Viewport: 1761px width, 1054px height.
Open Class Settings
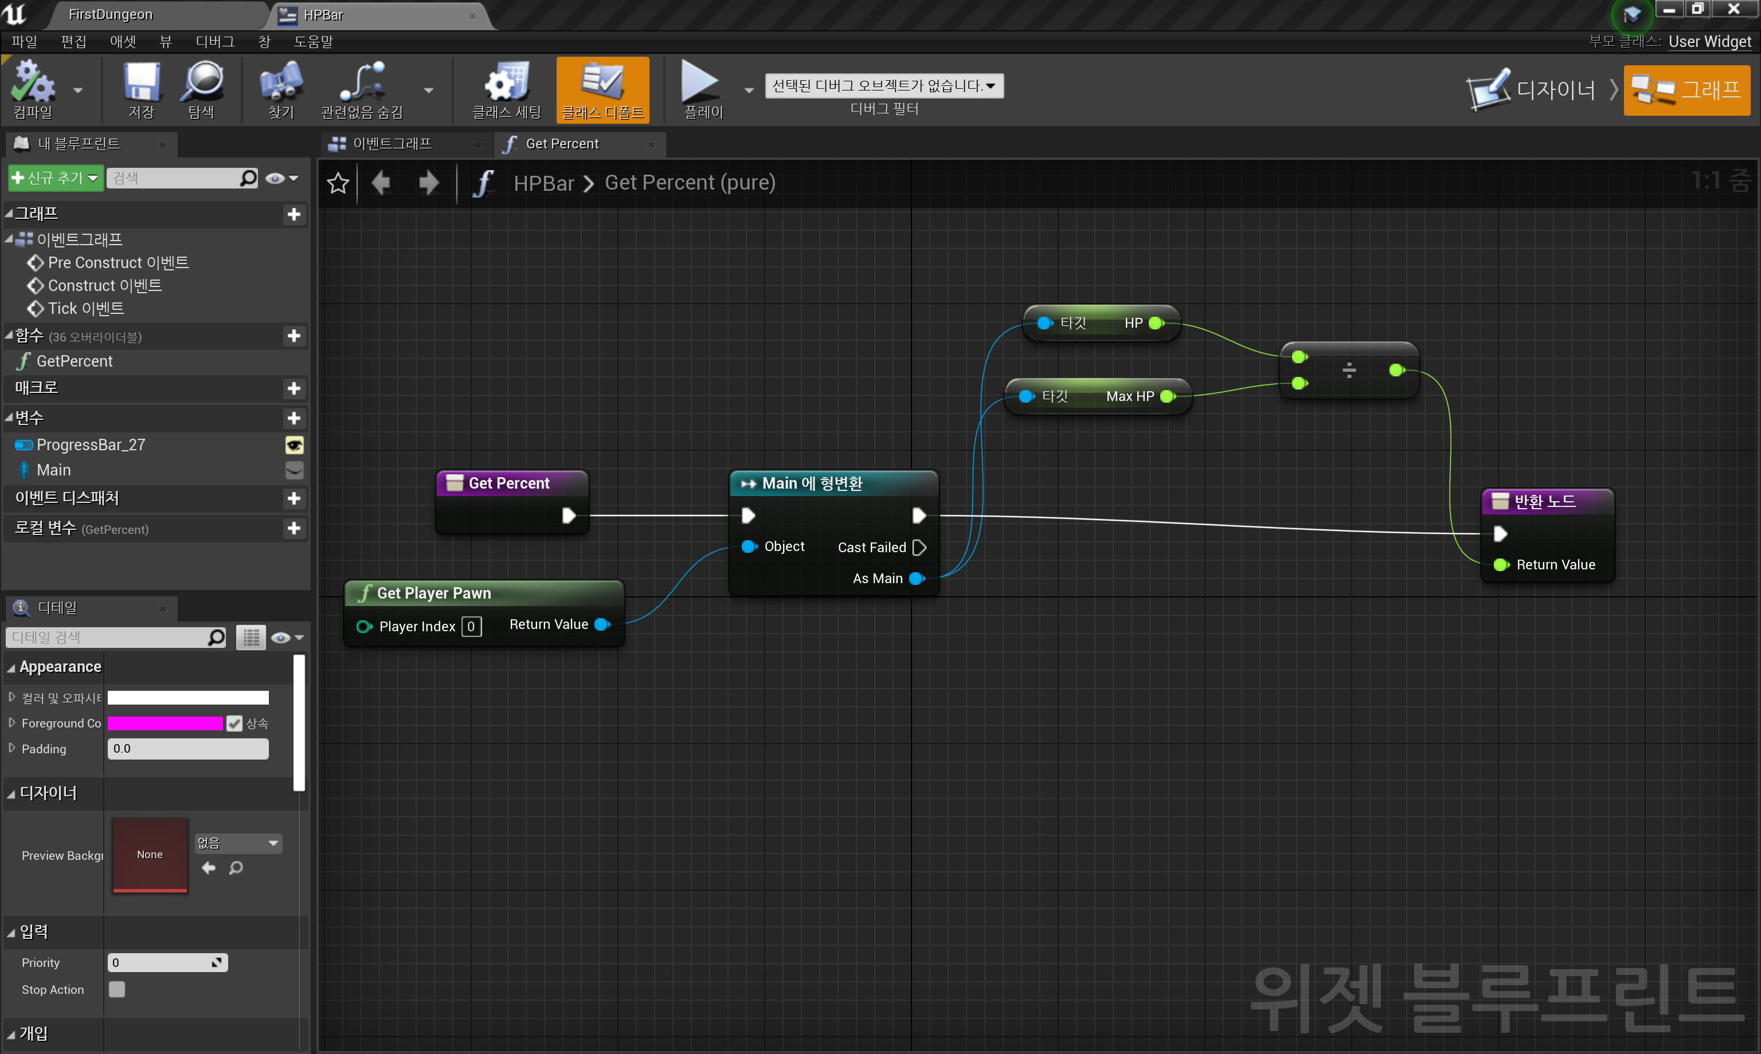(505, 89)
